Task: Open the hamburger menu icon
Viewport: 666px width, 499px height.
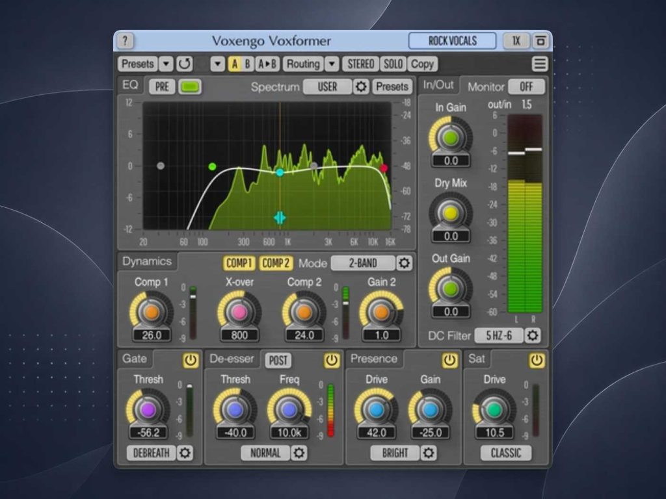Action: pyautogui.click(x=539, y=64)
